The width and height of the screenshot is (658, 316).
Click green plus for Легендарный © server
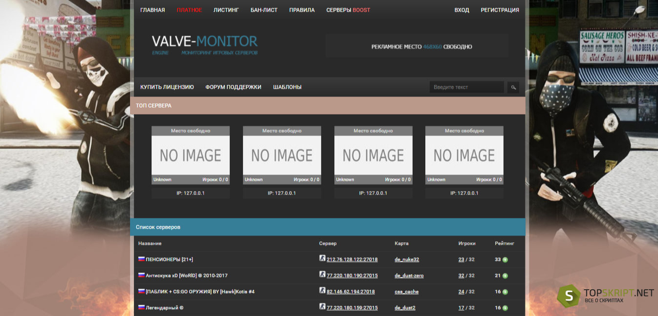pos(505,308)
